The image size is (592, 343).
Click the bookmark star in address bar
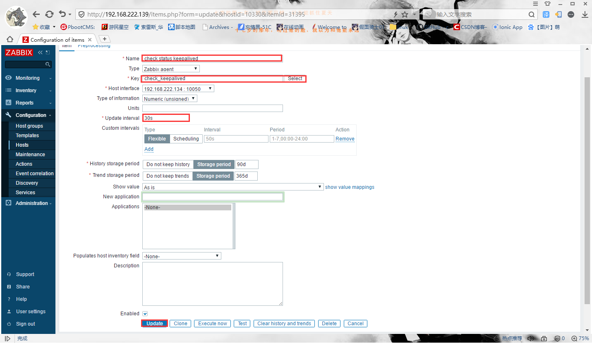405,14
